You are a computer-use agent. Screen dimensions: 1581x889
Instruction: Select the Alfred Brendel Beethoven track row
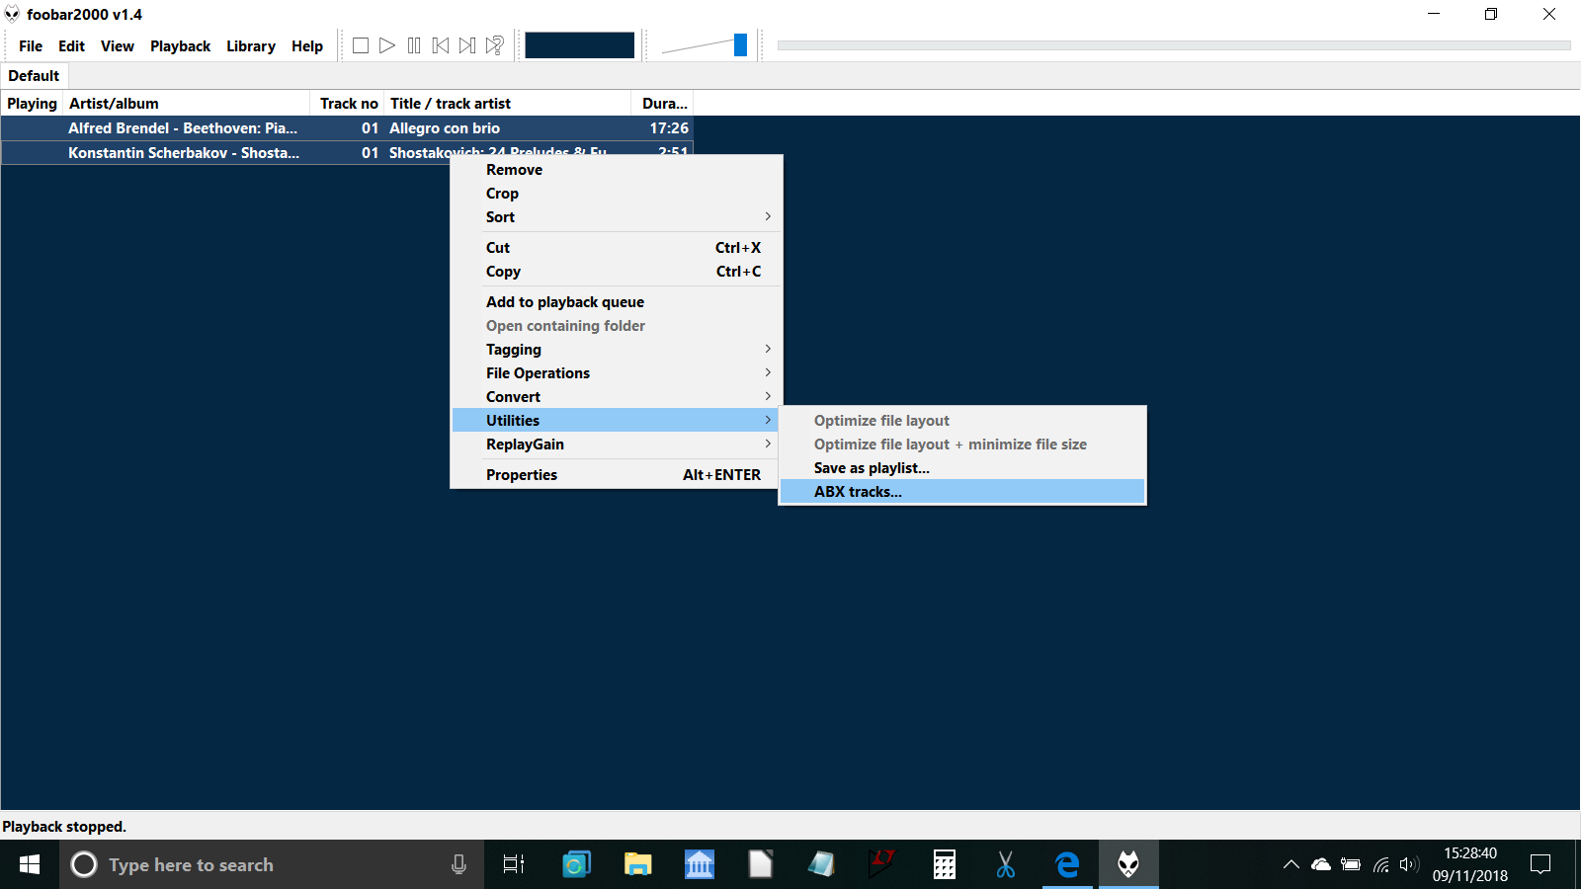pos(347,128)
